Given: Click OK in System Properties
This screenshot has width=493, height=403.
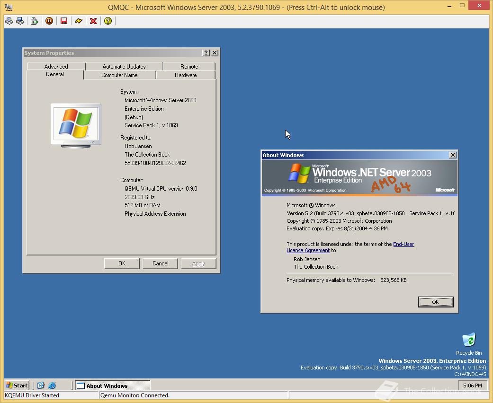Looking at the screenshot, I should tap(122, 263).
